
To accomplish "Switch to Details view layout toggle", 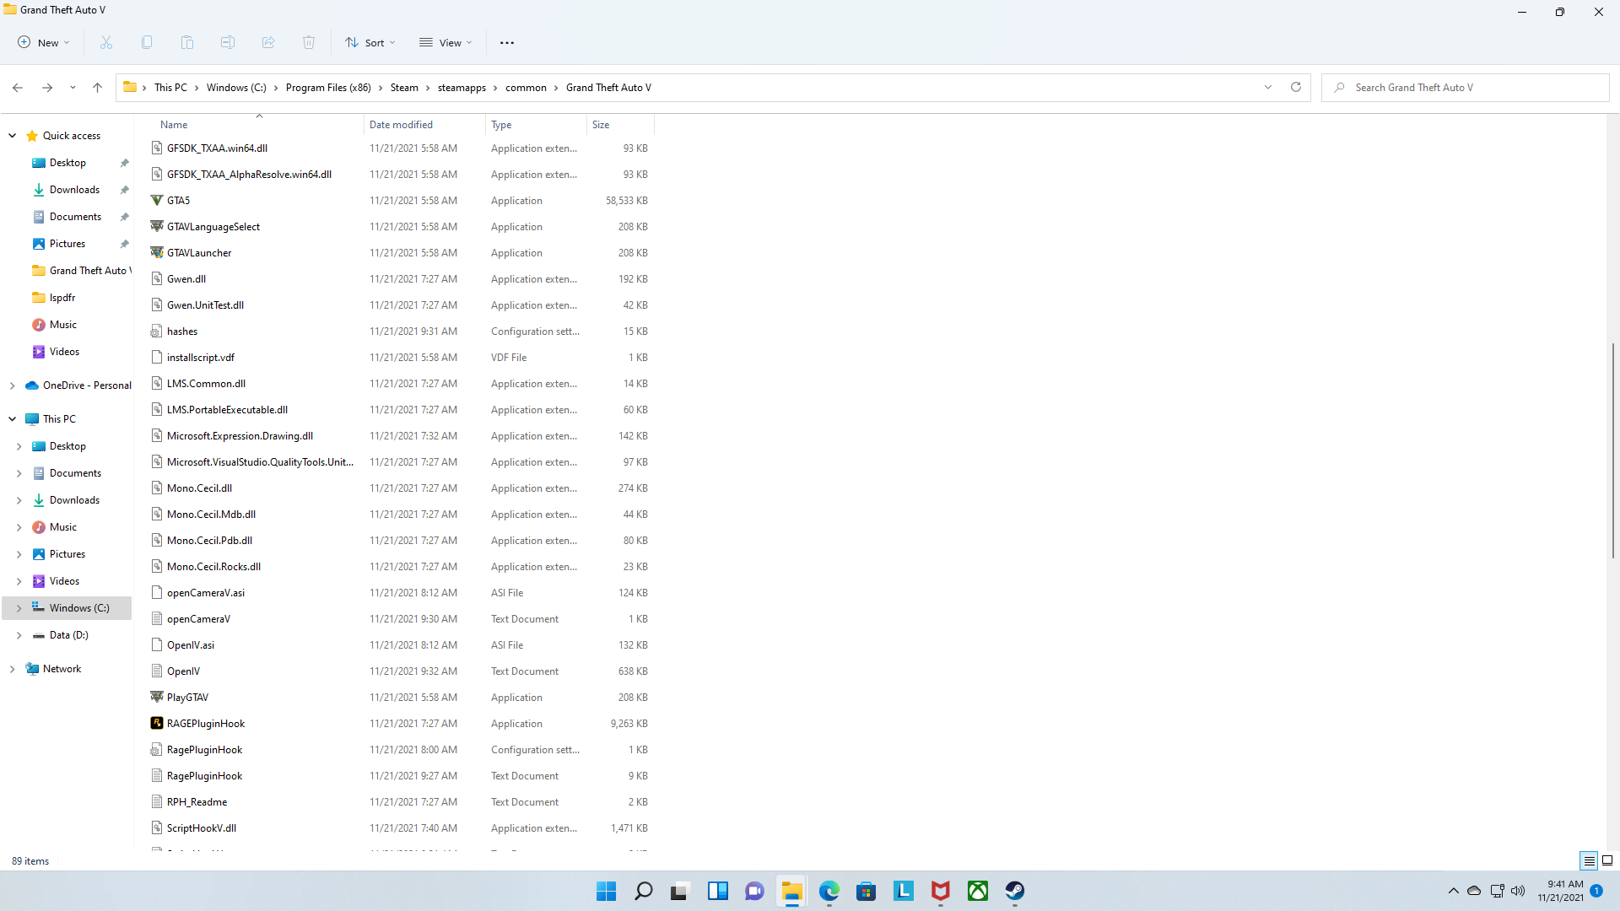I will point(1589,860).
